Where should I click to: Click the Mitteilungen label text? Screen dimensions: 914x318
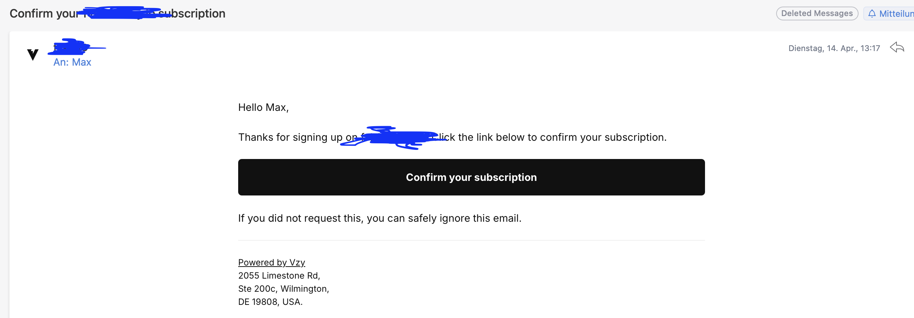[x=896, y=14]
